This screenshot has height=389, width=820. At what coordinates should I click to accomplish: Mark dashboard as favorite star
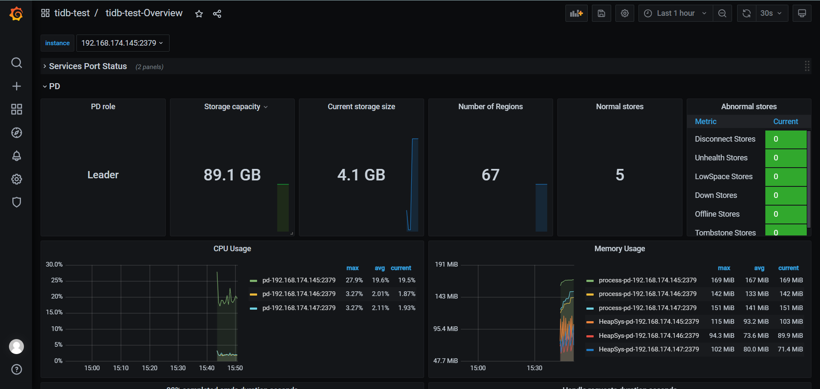(x=199, y=14)
